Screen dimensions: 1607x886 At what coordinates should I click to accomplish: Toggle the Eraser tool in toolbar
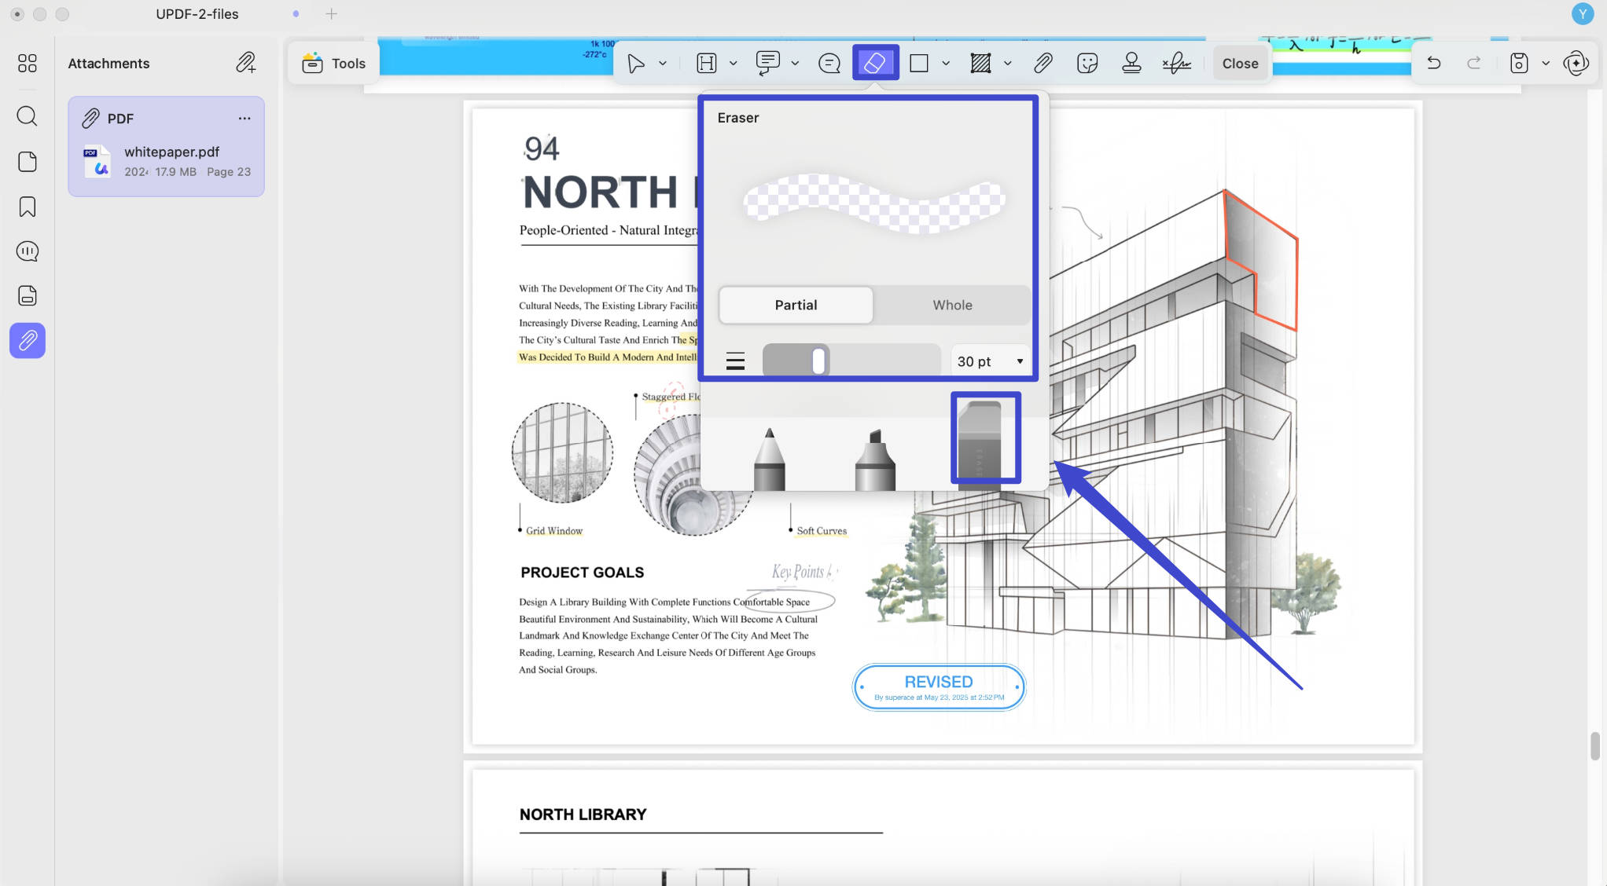pos(876,63)
